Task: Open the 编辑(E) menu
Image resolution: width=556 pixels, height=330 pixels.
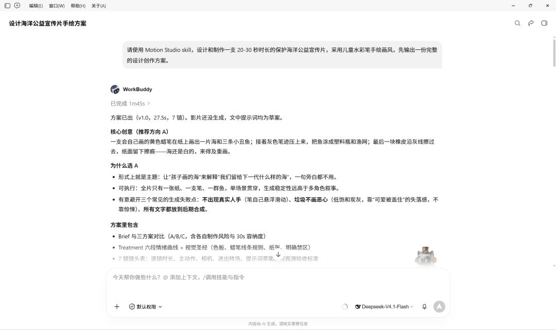Action: tap(36, 6)
